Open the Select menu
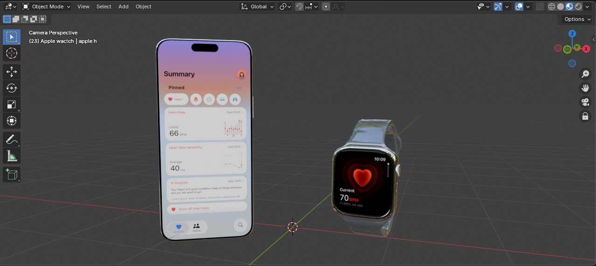This screenshot has width=596, height=266. [x=104, y=7]
